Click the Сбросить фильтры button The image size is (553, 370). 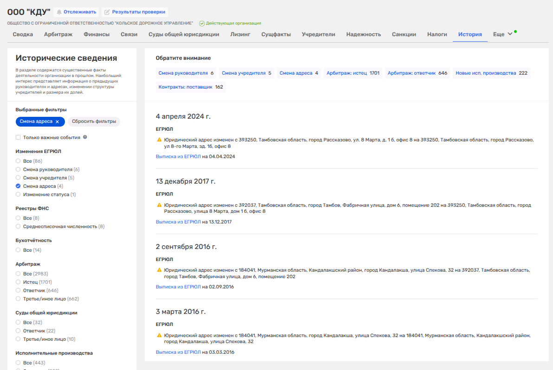[x=94, y=121]
